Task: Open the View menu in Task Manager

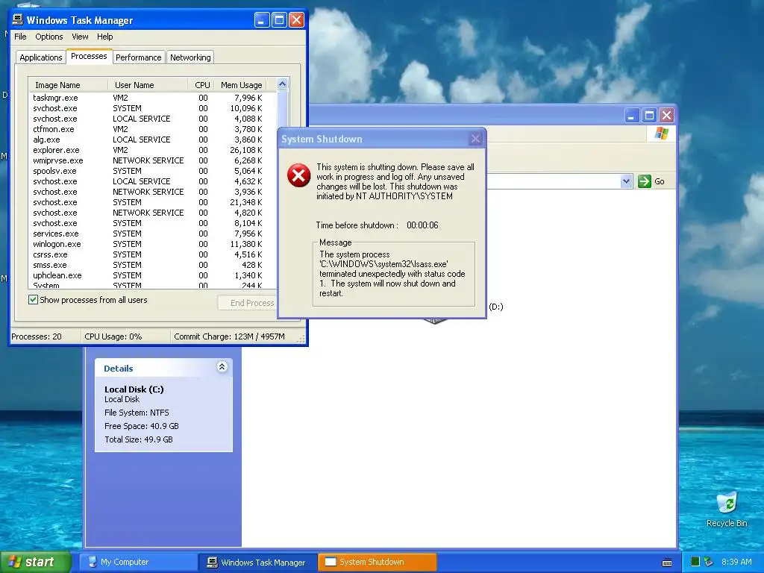Action: tap(80, 37)
